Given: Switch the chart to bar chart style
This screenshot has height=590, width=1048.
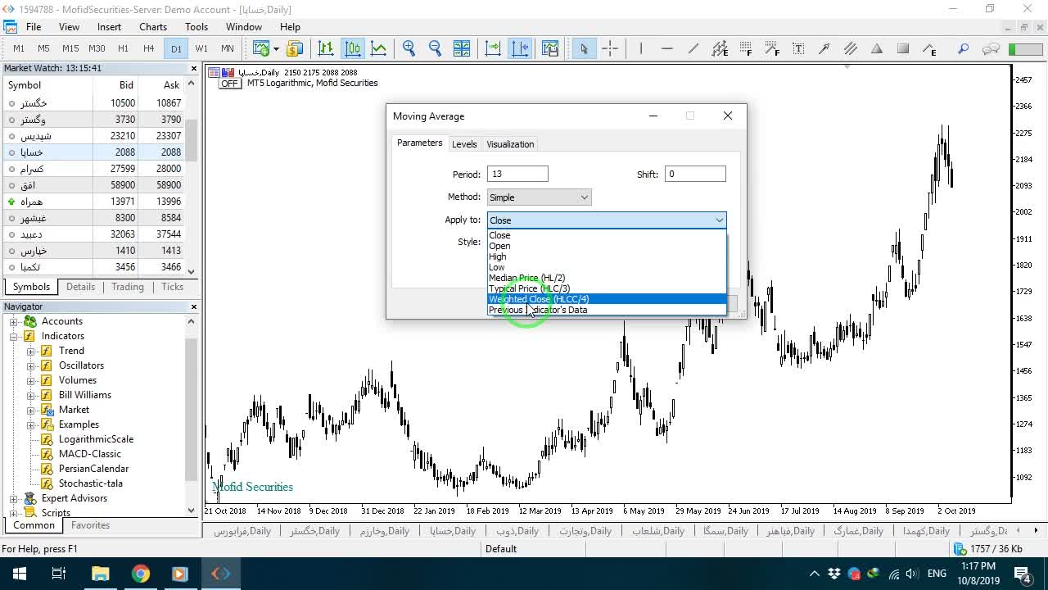Looking at the screenshot, I should pyautogui.click(x=326, y=48).
